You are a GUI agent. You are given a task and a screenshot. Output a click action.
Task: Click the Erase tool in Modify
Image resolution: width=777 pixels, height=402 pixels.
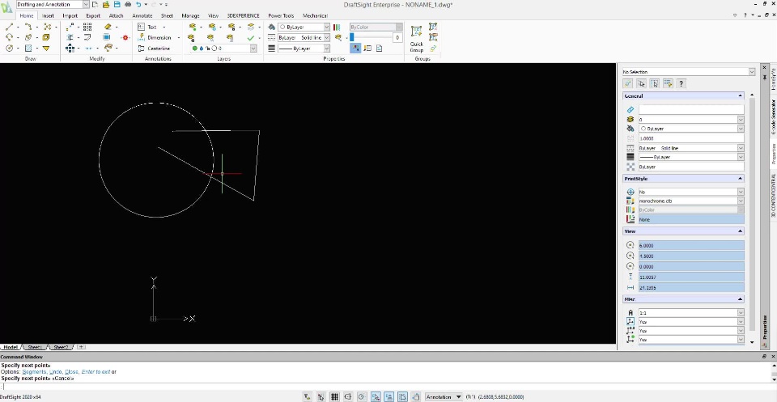click(108, 27)
